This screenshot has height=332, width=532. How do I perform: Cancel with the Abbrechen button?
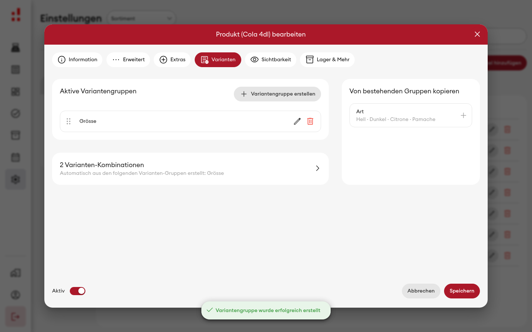point(421,291)
